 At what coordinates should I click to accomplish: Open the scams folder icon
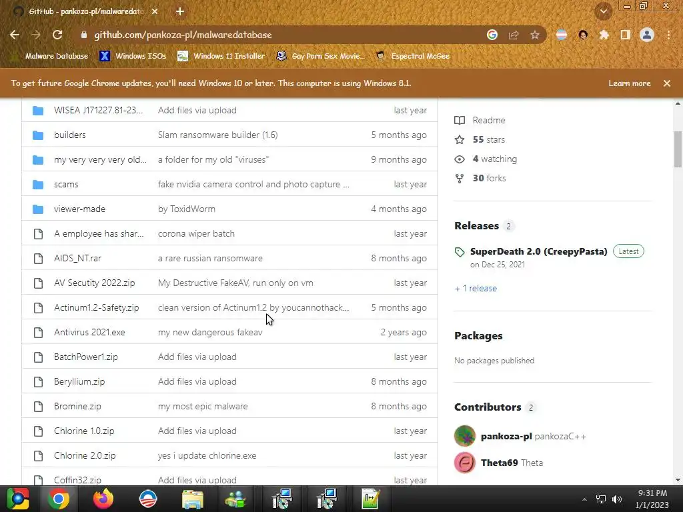tap(38, 185)
